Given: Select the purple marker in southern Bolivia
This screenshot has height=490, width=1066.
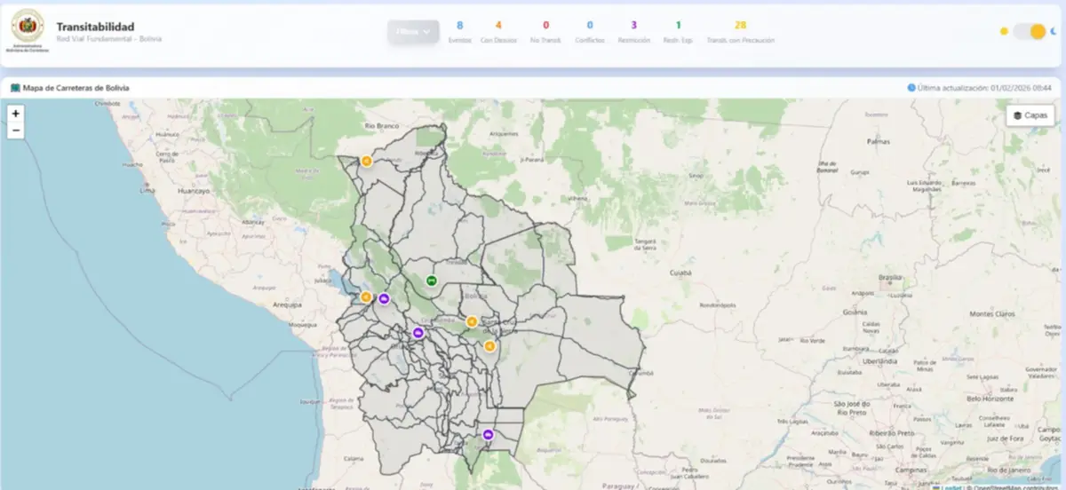Looking at the screenshot, I should click(x=489, y=434).
